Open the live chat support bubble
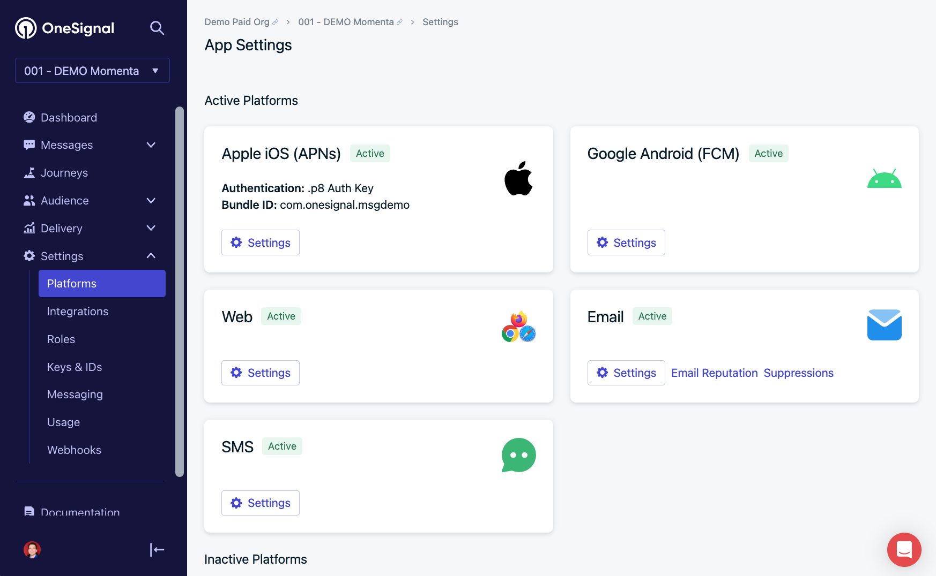The image size is (936, 576). click(904, 550)
